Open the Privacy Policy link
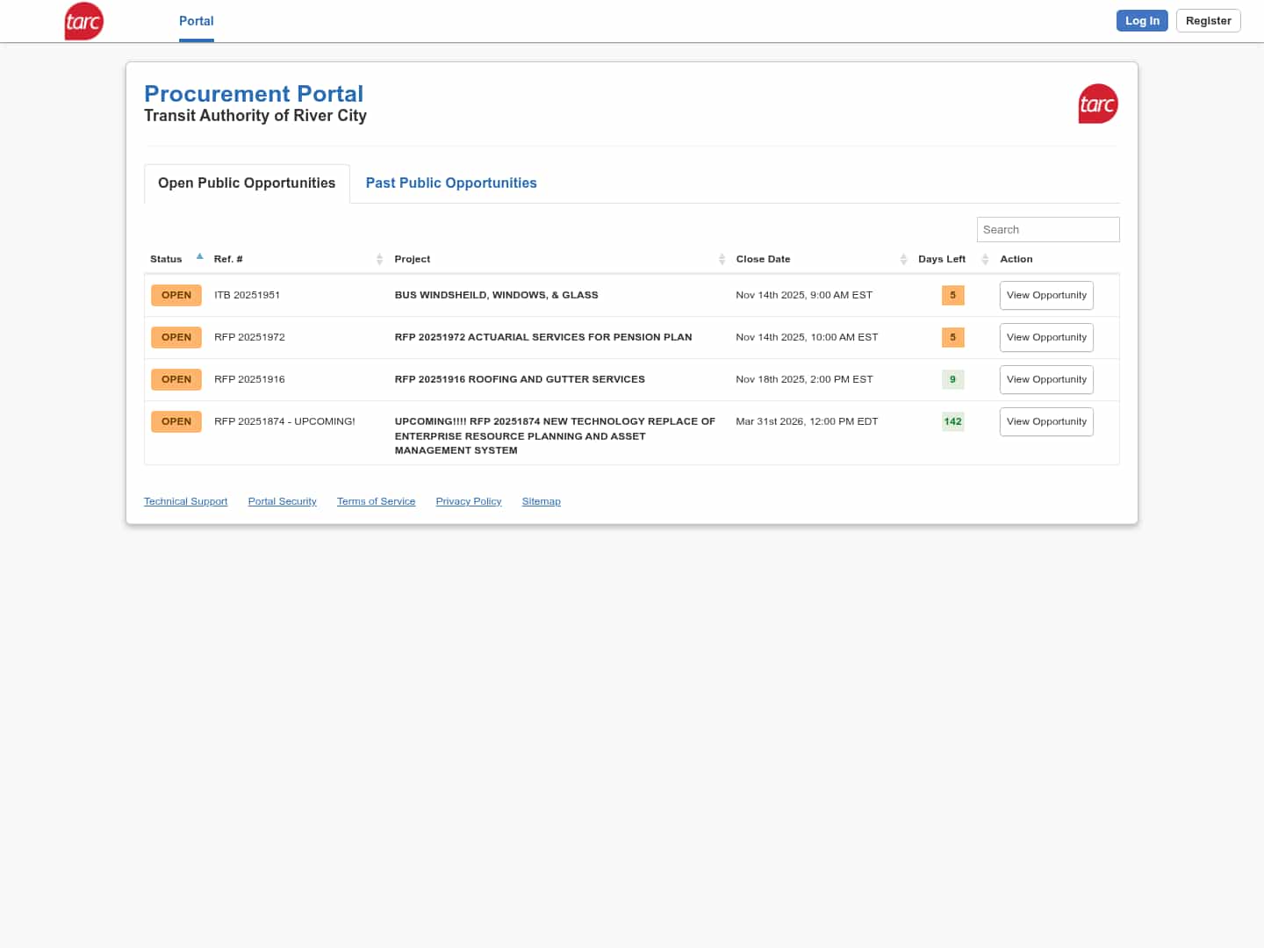 (x=469, y=502)
